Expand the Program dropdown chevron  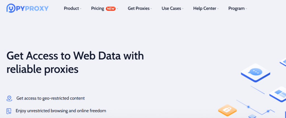pos(247,9)
